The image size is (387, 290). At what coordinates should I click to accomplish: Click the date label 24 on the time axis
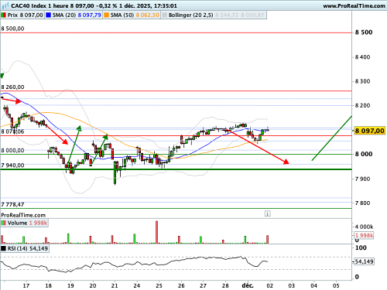[x=137, y=285]
